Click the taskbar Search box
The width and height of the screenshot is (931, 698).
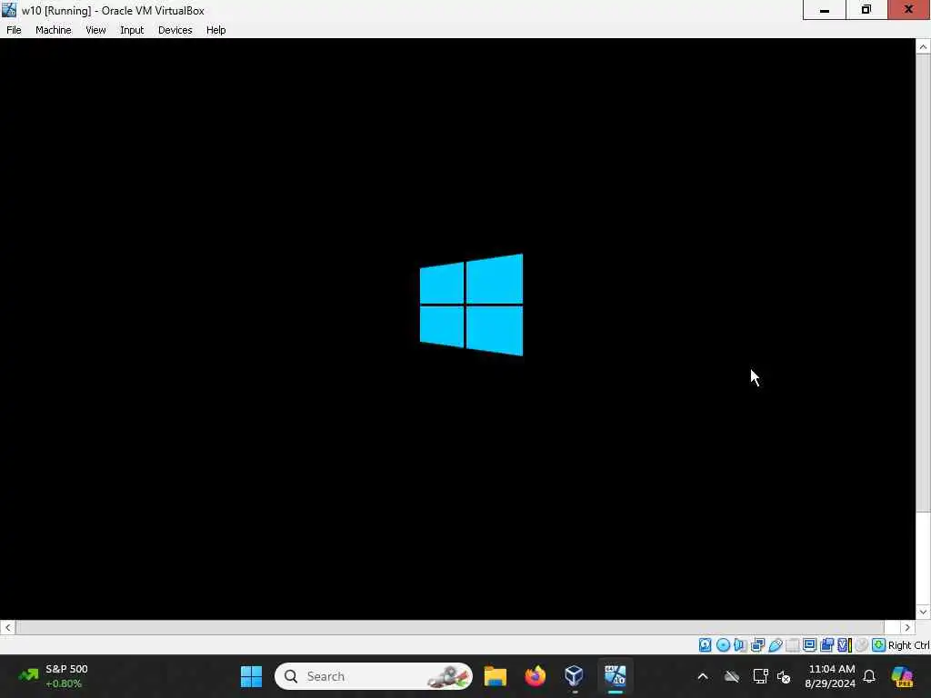point(374,676)
